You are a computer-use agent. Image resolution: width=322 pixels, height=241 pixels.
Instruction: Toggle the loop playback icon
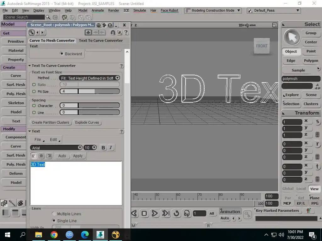coord(176,213)
